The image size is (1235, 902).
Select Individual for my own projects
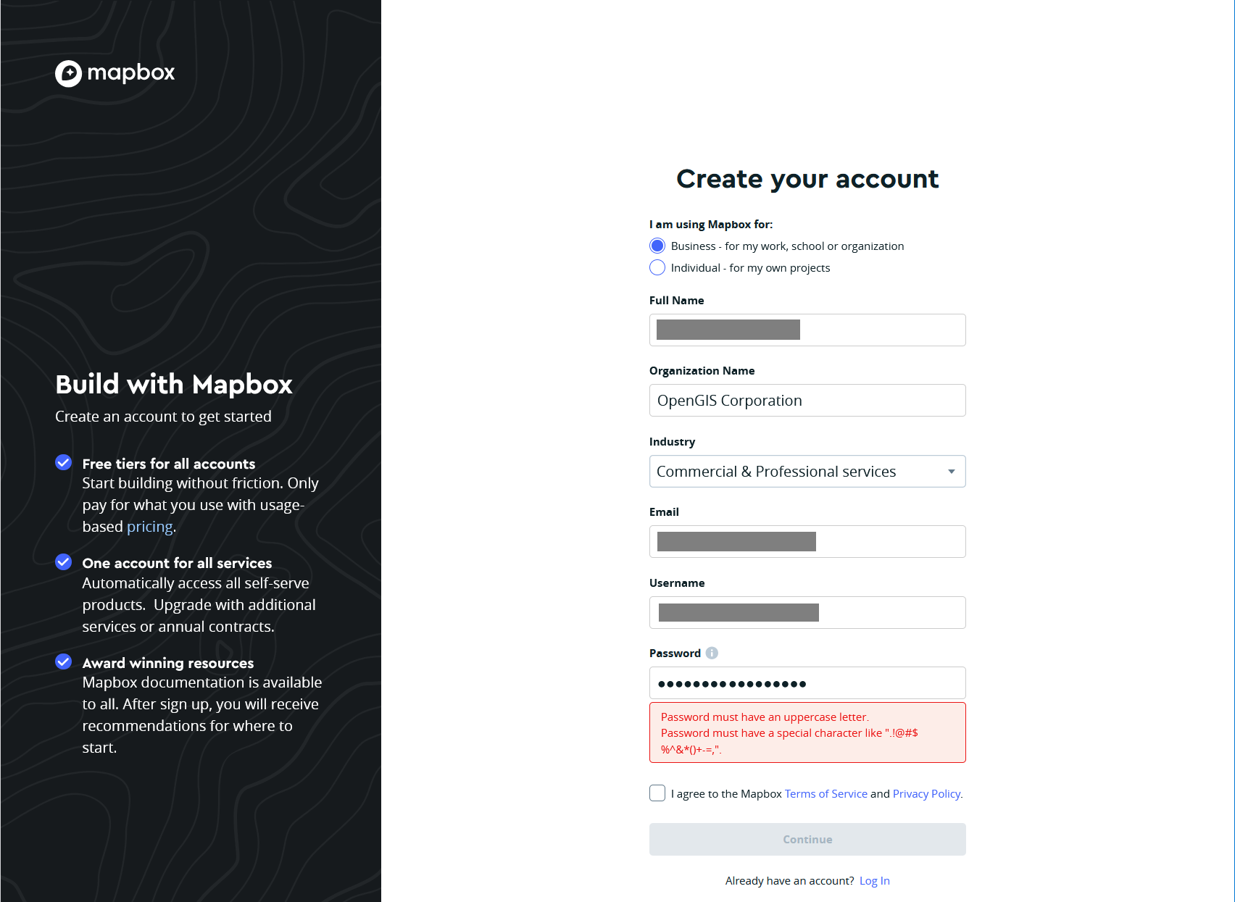[x=657, y=267]
